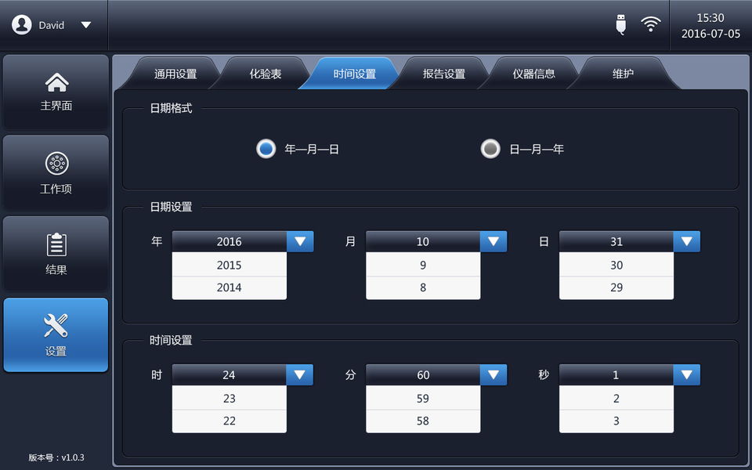The image size is (752, 470).
Task: Switch to the 化验表 tab
Action: click(266, 74)
